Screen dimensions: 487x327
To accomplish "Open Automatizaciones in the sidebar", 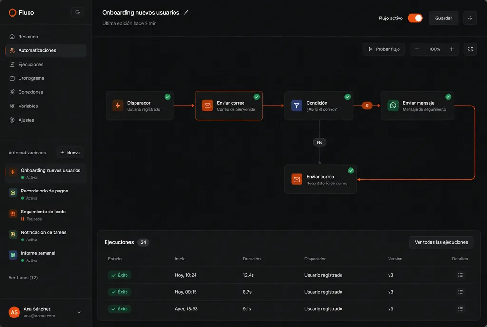I will pos(46,50).
